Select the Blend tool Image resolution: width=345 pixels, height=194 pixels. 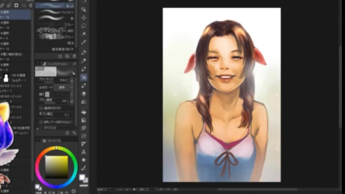84,102
